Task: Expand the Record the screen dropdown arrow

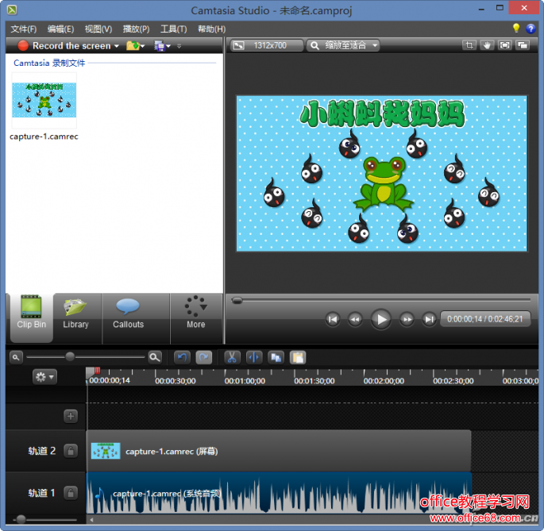Action: click(117, 46)
